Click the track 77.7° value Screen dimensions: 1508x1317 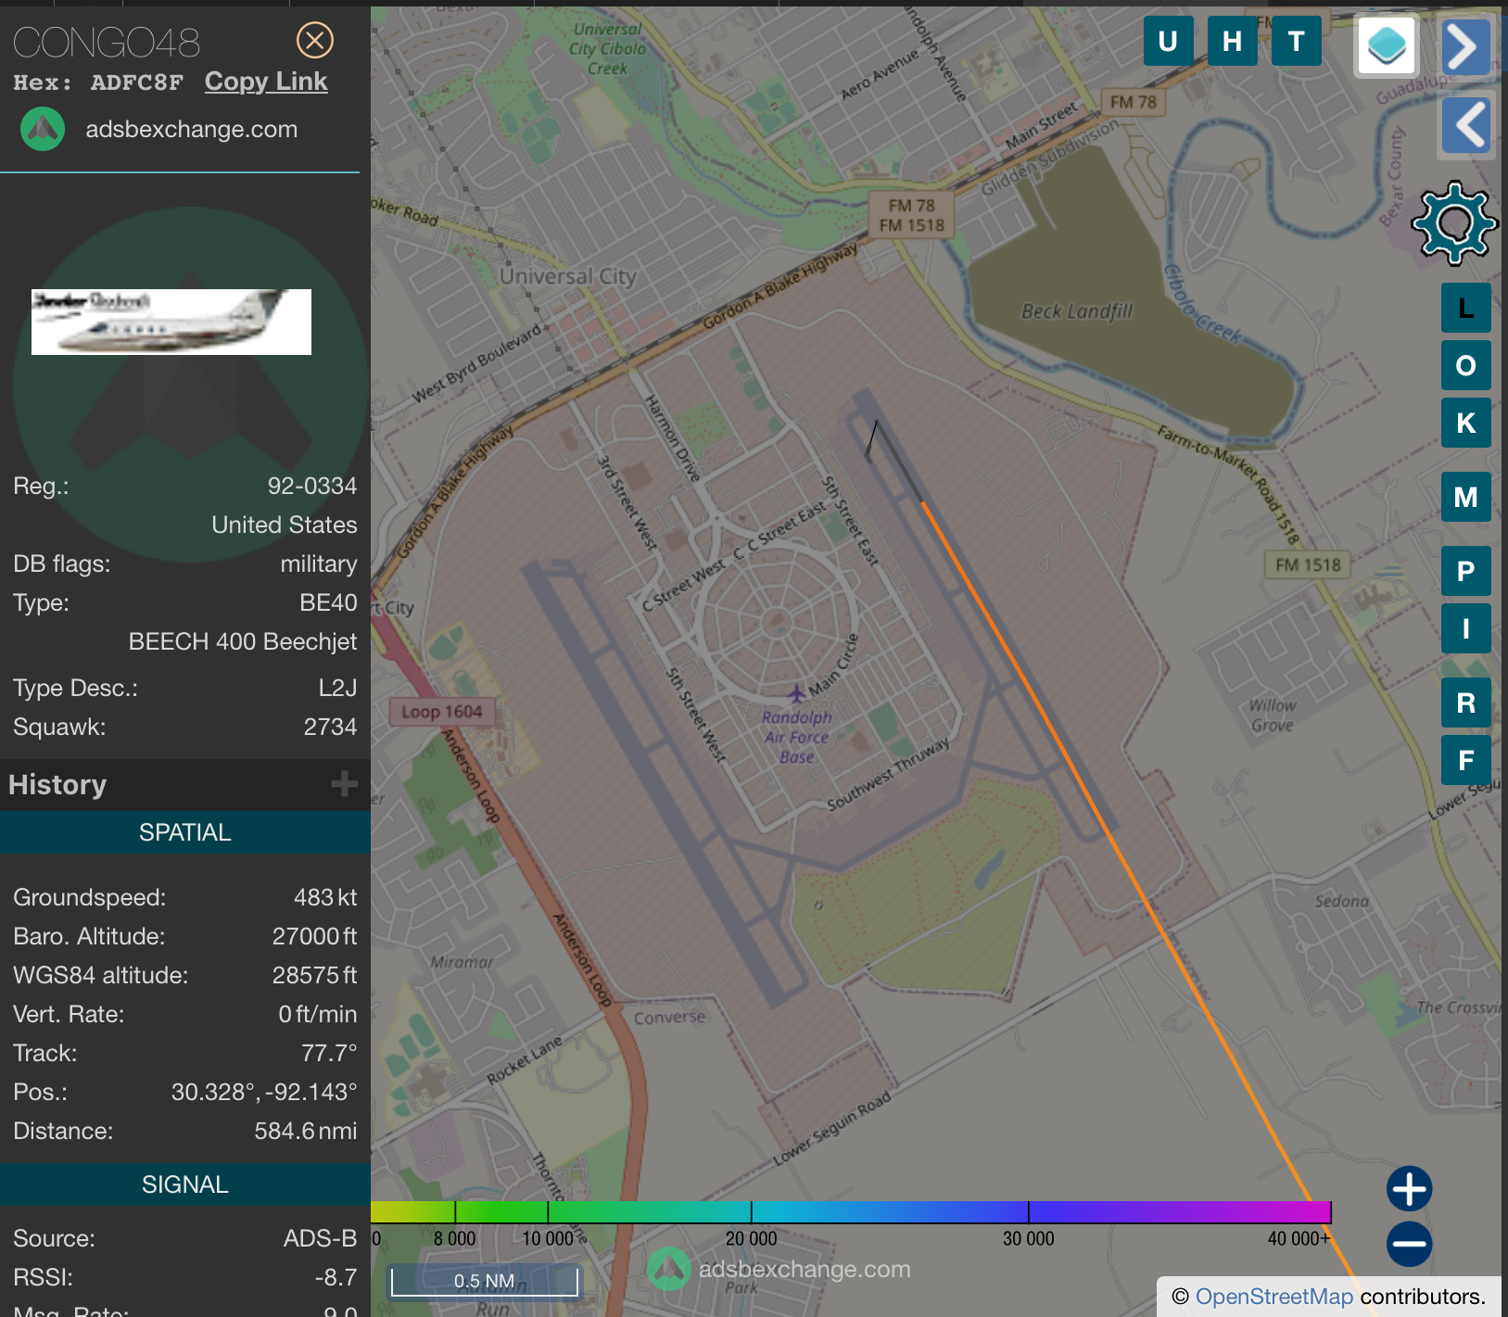coord(329,1053)
